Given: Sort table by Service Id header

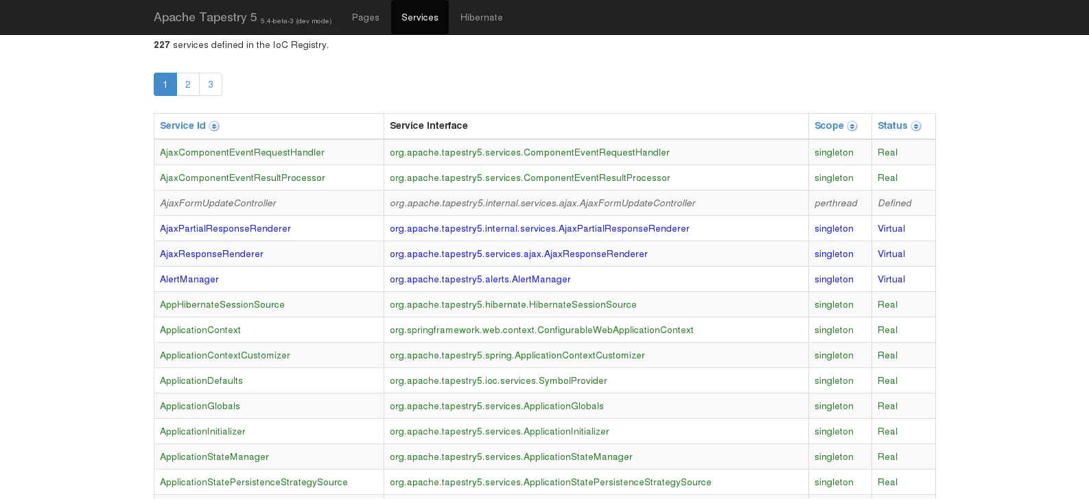Looking at the screenshot, I should click(183, 125).
